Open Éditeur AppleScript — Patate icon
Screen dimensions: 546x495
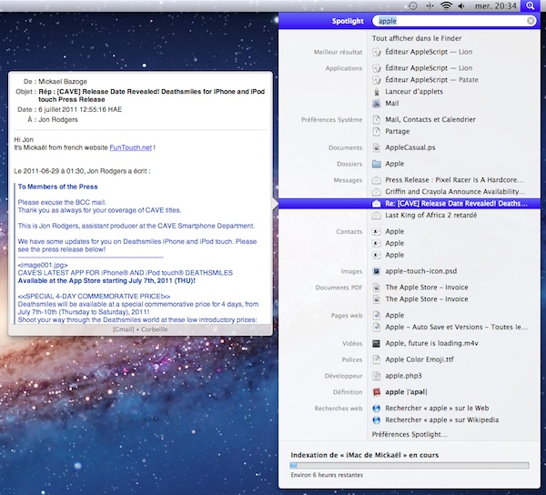pyautogui.click(x=377, y=80)
